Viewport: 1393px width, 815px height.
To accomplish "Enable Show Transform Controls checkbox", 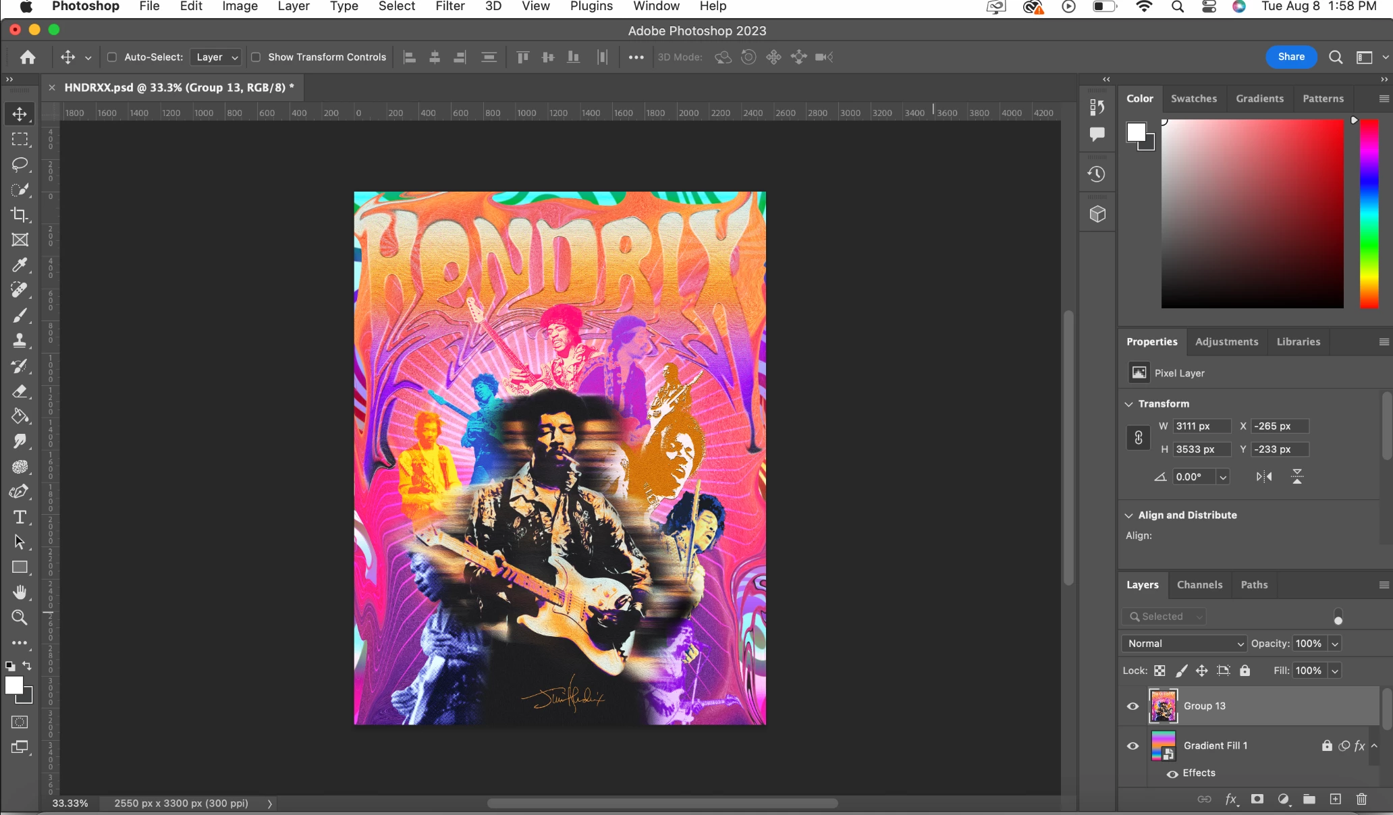I will click(x=256, y=57).
